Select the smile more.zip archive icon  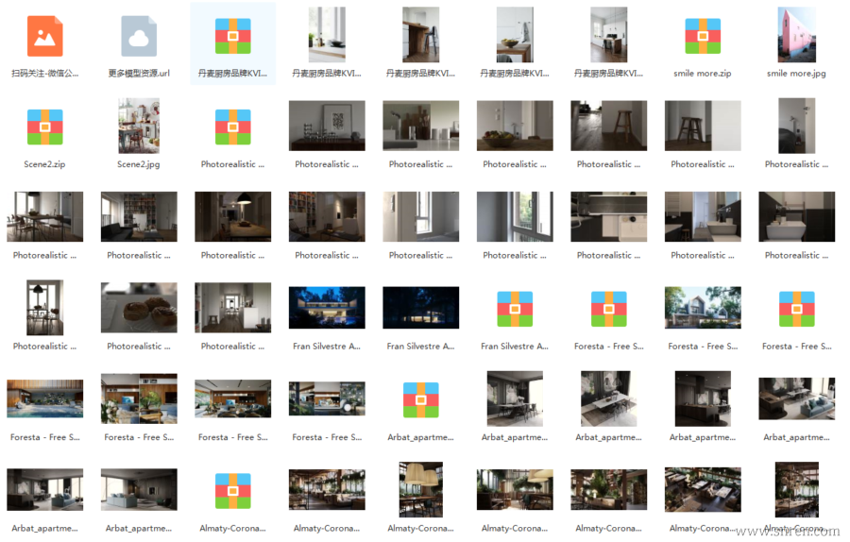[x=703, y=36]
